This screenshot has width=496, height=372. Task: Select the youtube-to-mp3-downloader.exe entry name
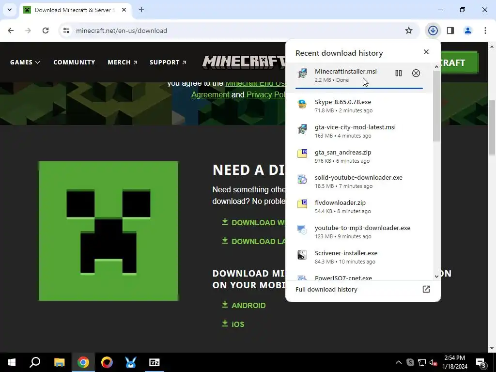tap(362, 228)
